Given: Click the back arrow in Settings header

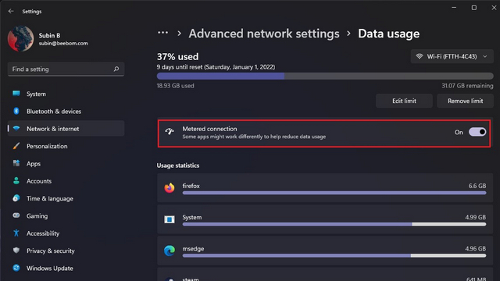Looking at the screenshot, I should coord(11,11).
